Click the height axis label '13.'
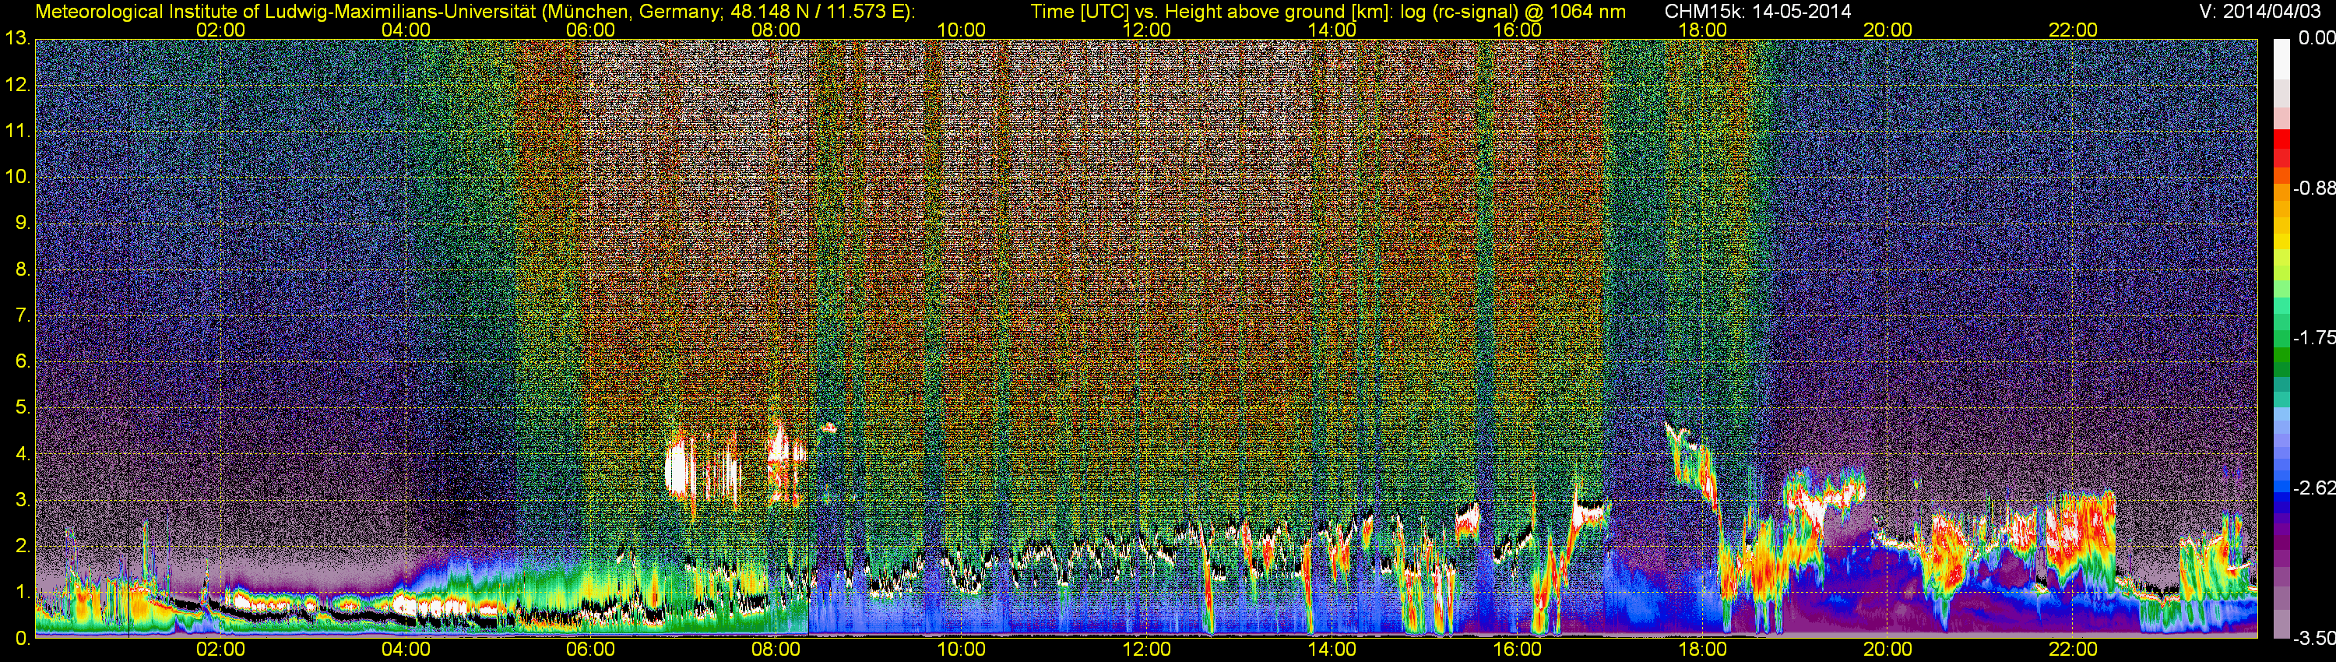2336x662 pixels. coord(17,39)
